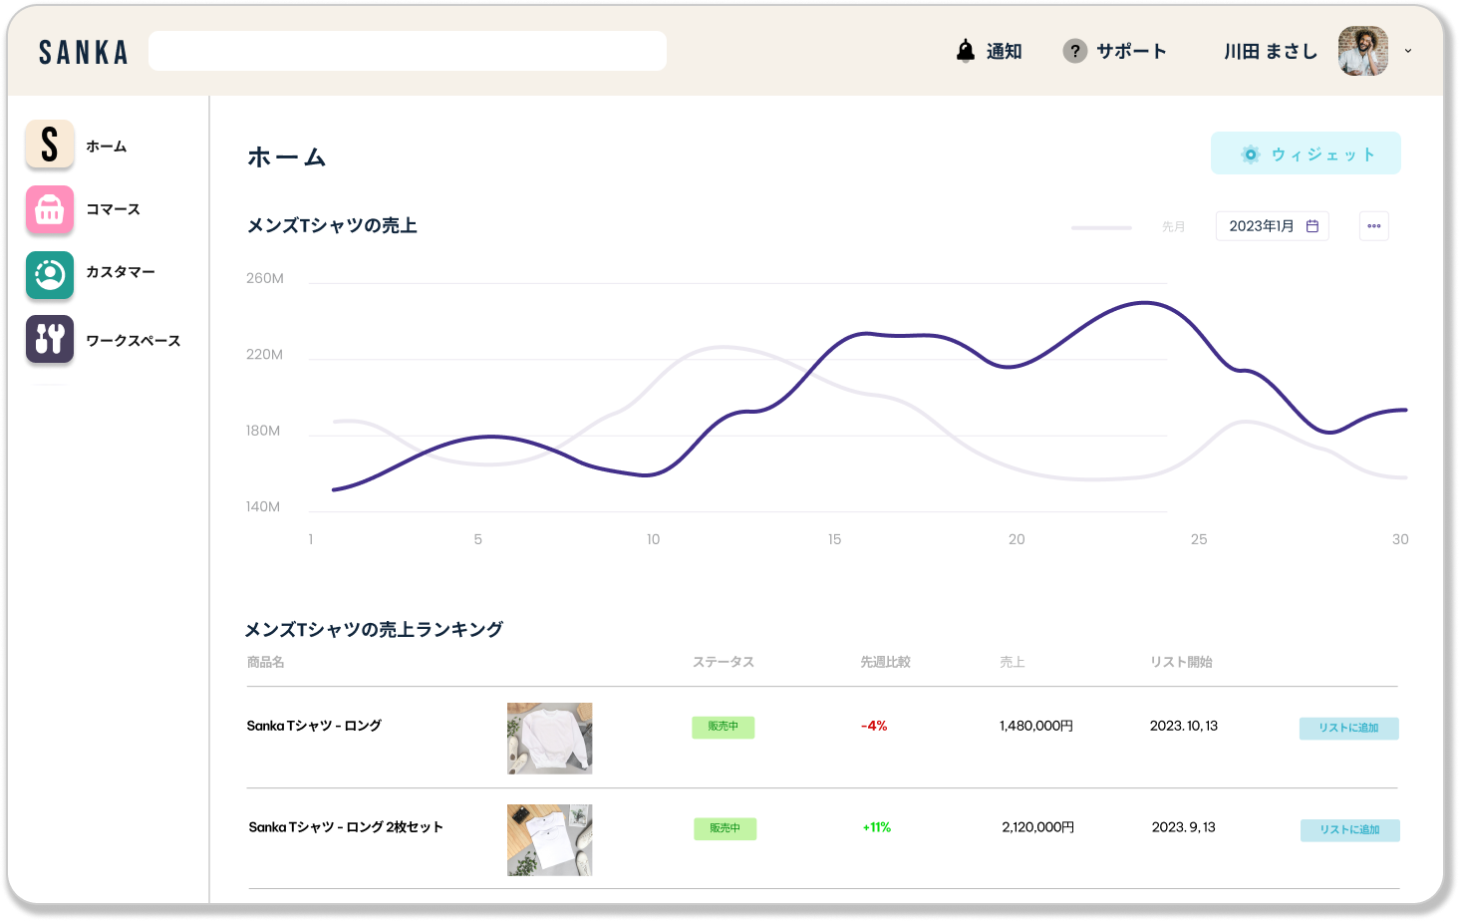Screen dimensions: 1459x921
Task: Add the ロング 2枚セット item to list
Action: 1349,830
